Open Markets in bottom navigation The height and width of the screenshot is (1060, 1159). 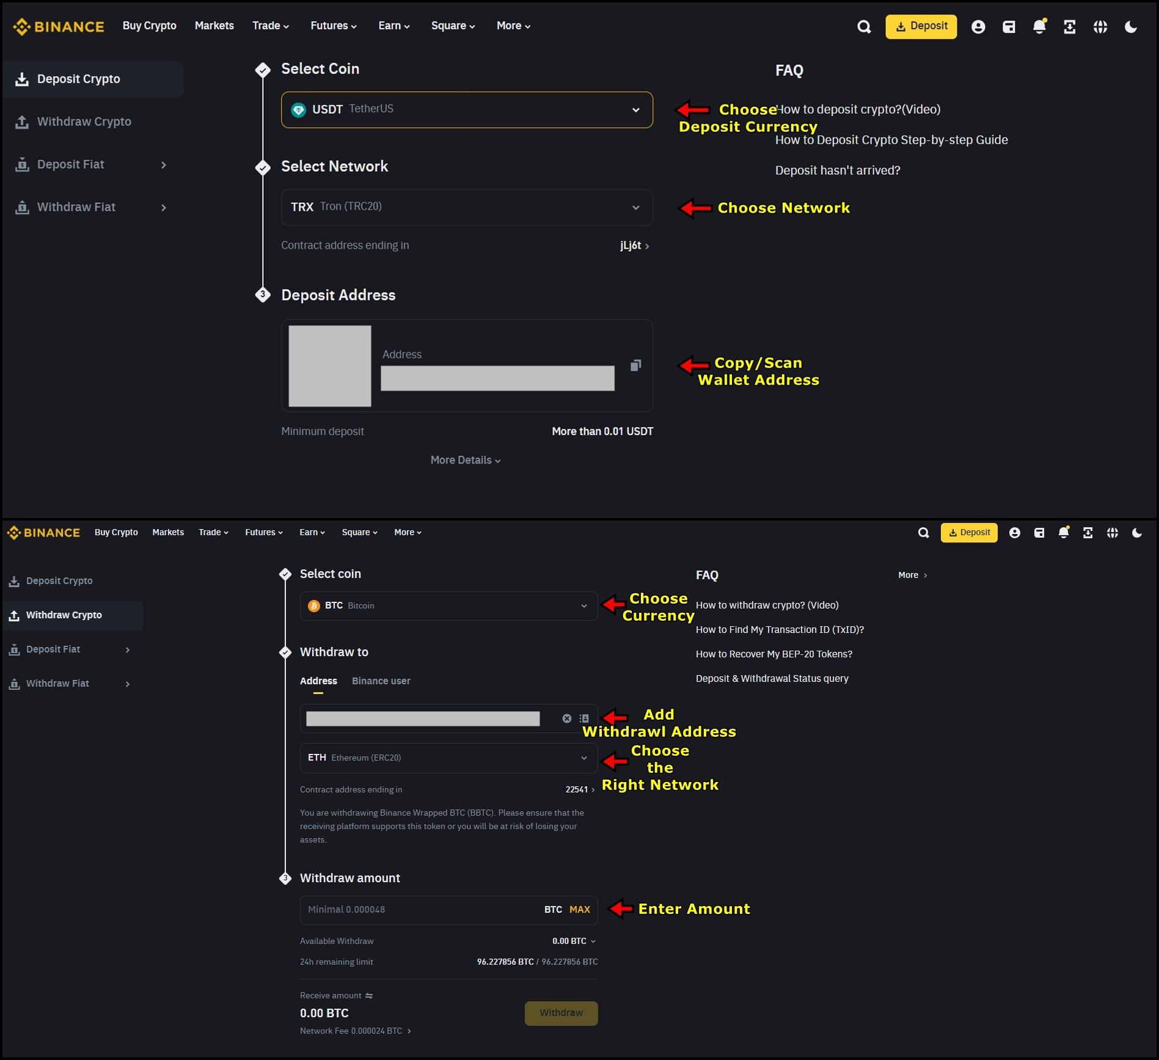(168, 533)
